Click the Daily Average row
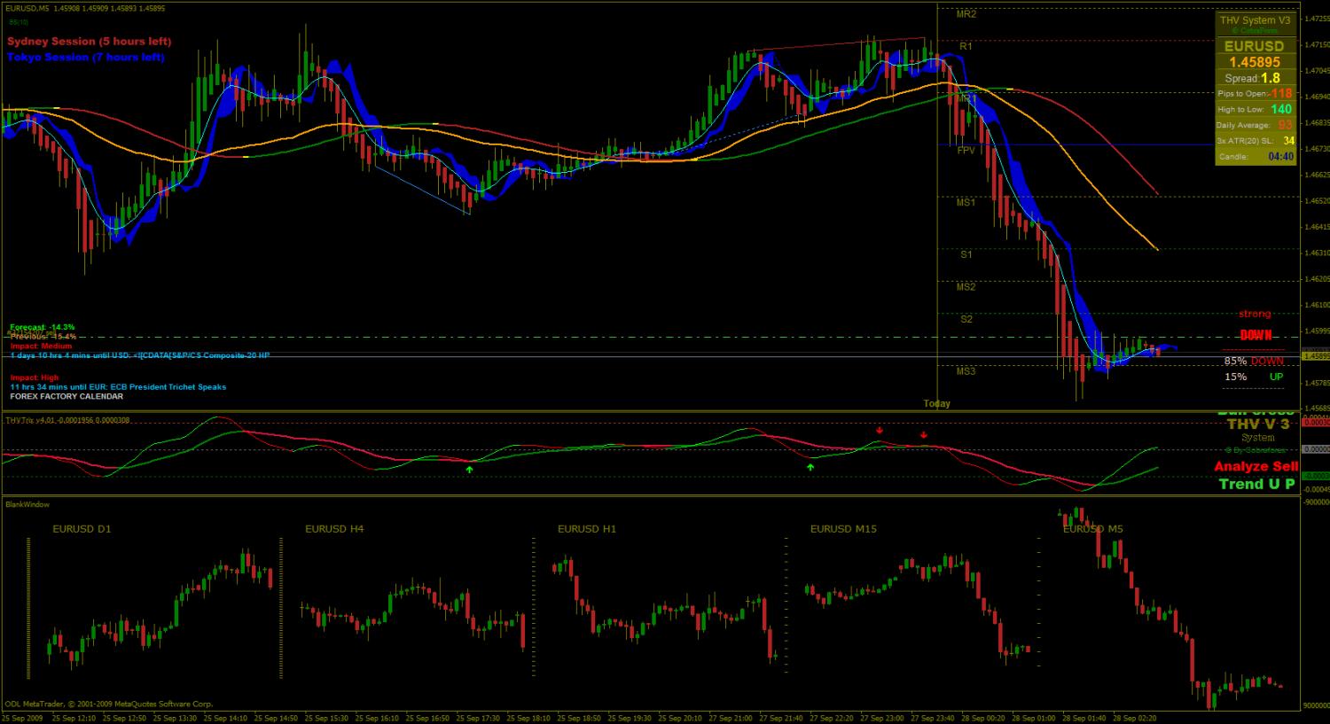This screenshot has height=724, width=1330. (1255, 125)
